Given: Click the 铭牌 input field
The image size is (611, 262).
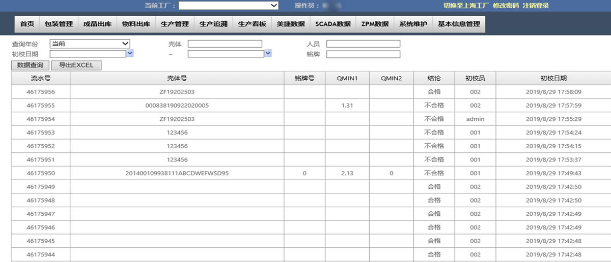Looking at the screenshot, I should [363, 54].
